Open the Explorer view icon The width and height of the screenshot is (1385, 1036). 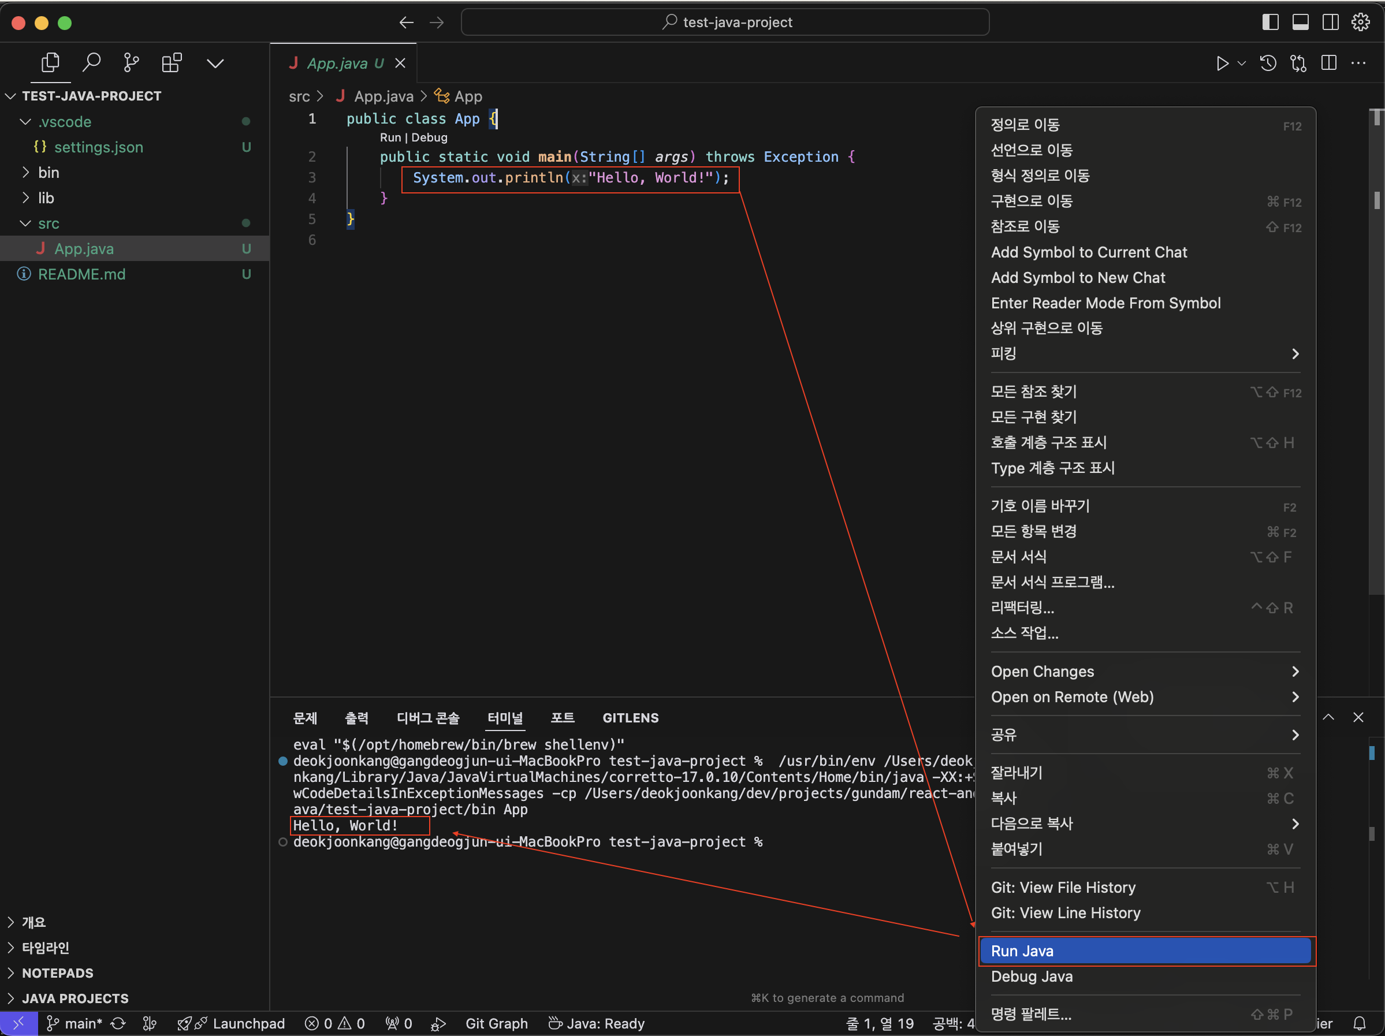(50, 62)
